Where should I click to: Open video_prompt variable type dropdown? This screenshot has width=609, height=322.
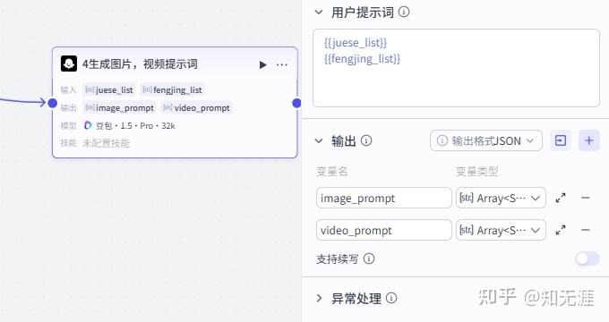tap(501, 230)
